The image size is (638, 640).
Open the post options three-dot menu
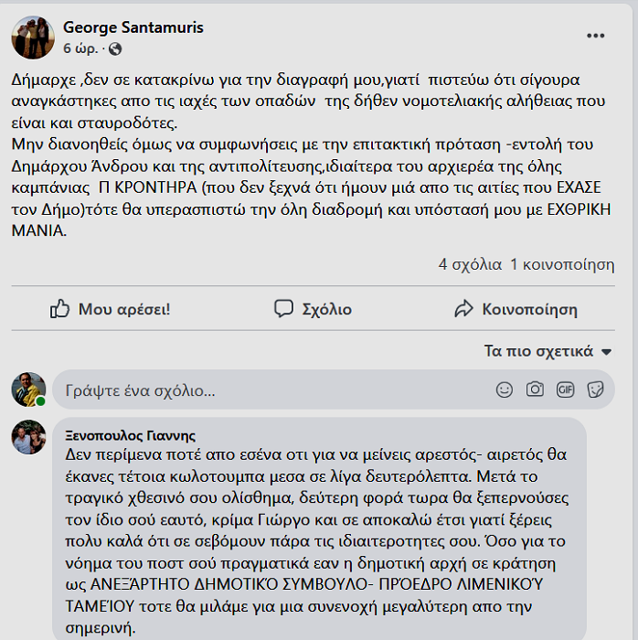pos(595,36)
